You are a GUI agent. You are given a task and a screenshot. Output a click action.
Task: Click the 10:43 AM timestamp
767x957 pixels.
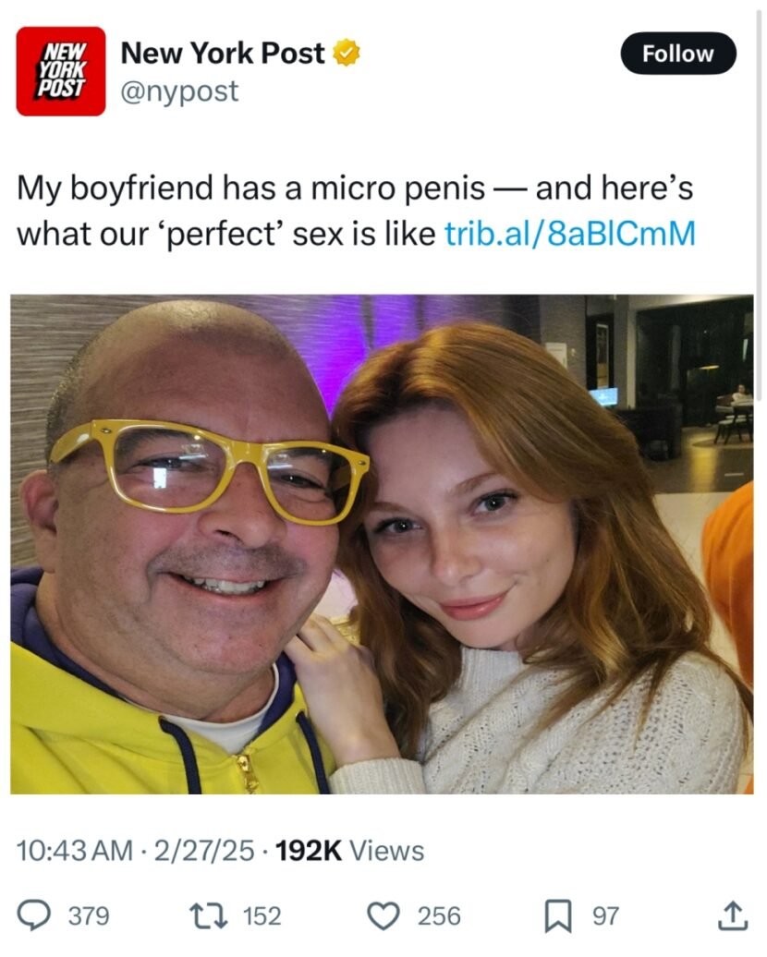tap(75, 851)
